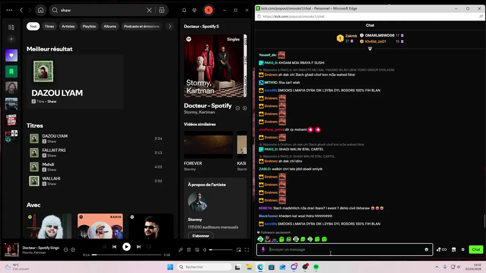Image resolution: width=486 pixels, height=273 pixels.
Task: Open Liked Songs heart tile
Action: (x=11, y=55)
